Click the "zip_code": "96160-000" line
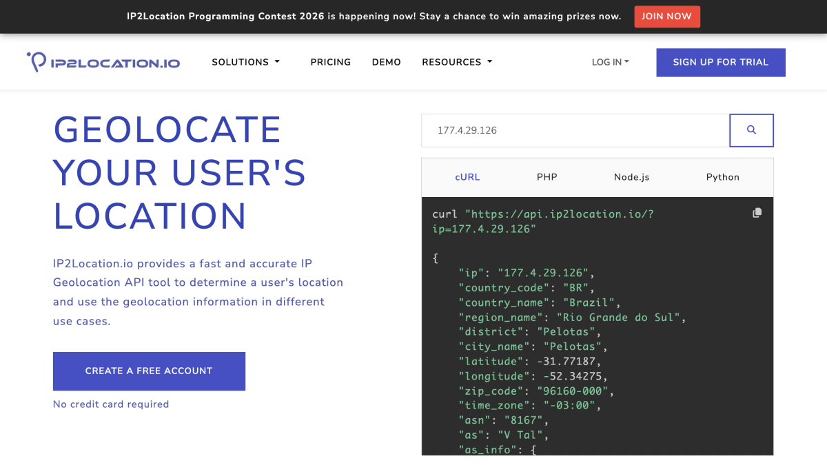This screenshot has width=827, height=465. 536,391
